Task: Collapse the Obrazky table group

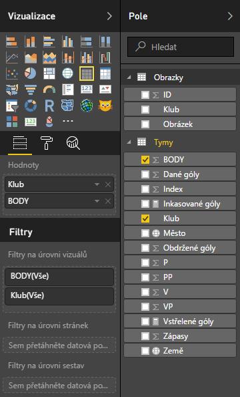Action: pos(129,78)
